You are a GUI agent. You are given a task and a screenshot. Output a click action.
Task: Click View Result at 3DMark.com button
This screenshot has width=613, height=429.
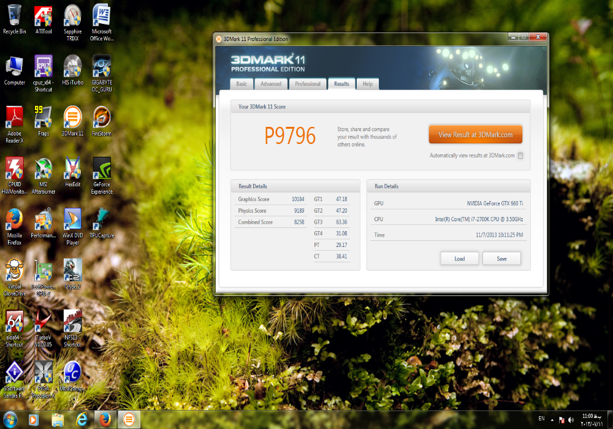476,135
